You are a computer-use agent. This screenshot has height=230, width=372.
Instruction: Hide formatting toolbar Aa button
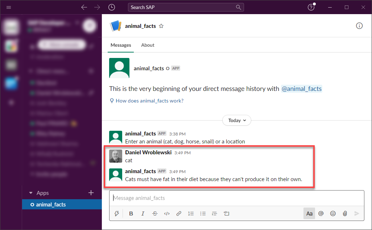pos(309,213)
